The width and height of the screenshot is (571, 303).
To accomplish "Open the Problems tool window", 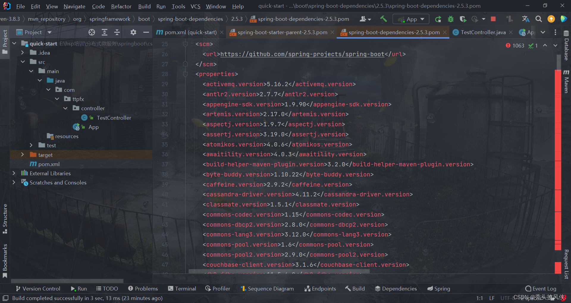I will (x=143, y=289).
